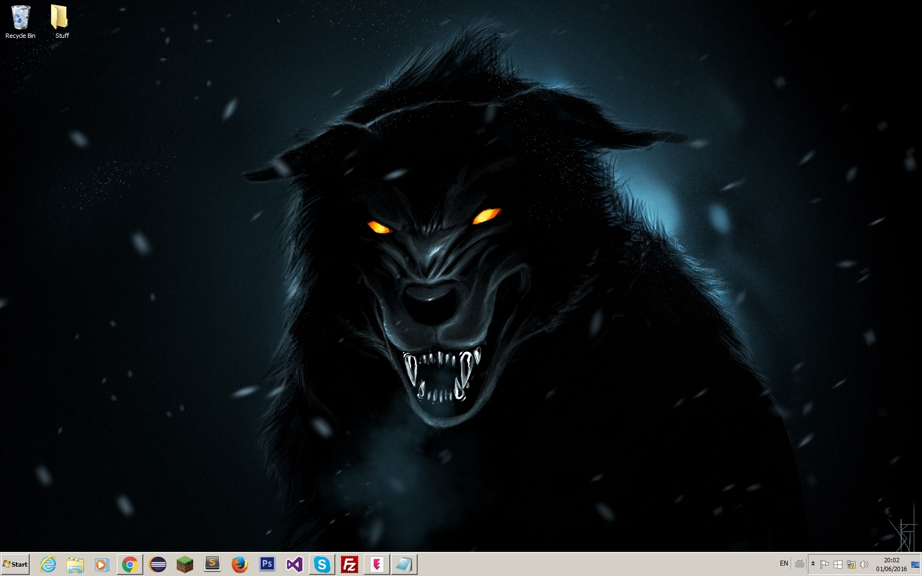Open Action Center flag icon
Image resolution: width=922 pixels, height=576 pixels.
824,564
